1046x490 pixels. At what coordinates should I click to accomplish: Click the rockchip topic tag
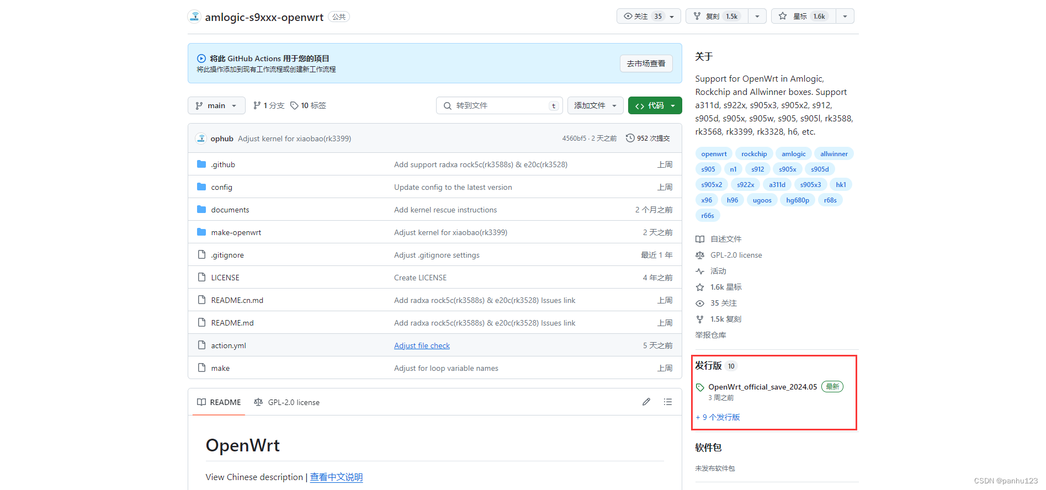(754, 154)
